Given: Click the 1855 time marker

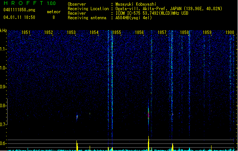Looking at the screenshot, I should click(117, 32).
